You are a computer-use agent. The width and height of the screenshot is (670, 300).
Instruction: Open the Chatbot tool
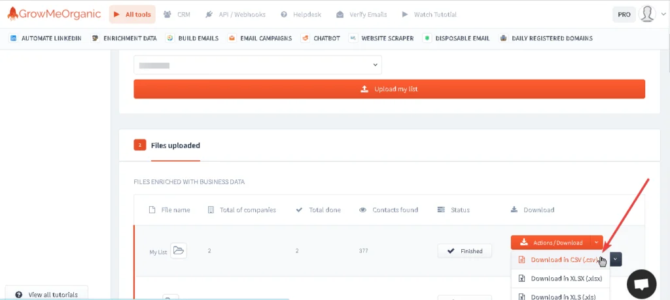[321, 38]
